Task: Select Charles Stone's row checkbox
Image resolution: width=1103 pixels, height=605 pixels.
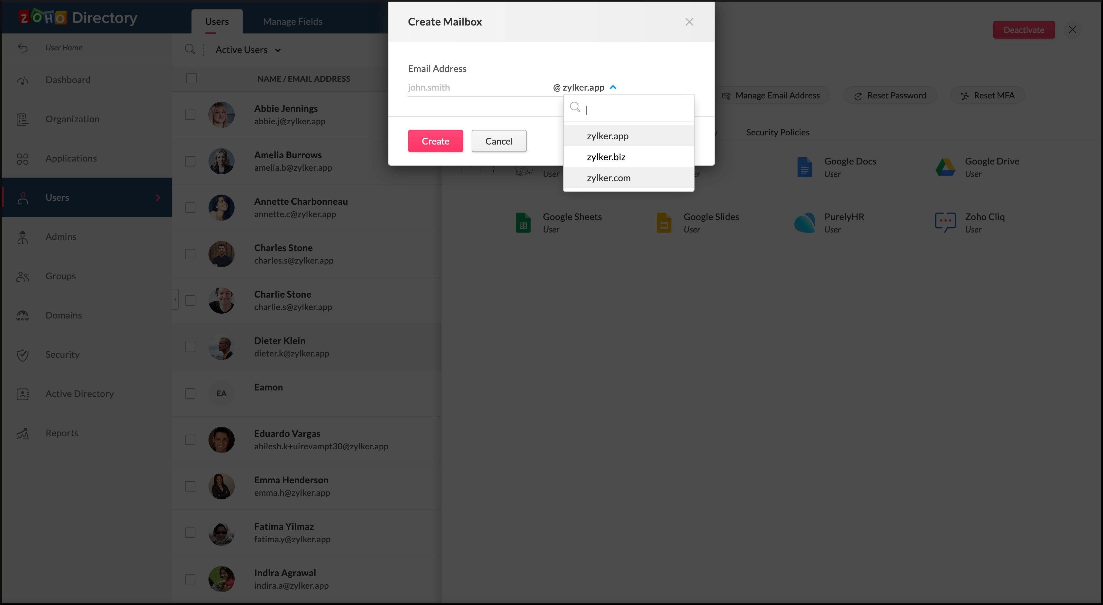Action: click(190, 254)
